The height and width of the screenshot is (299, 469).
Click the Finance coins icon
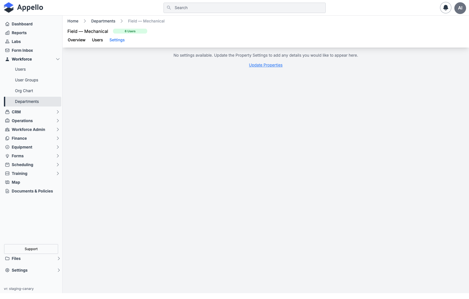pos(7,138)
